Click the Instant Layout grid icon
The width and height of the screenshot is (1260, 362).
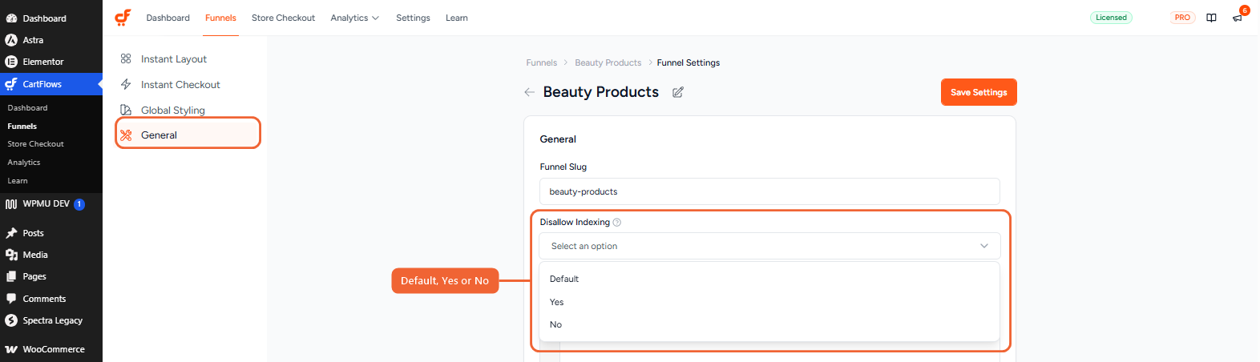pos(126,58)
